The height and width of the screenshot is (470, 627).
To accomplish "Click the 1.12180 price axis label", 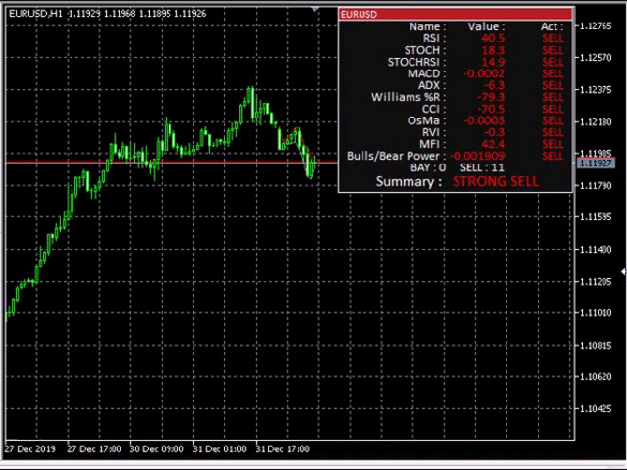I will pyautogui.click(x=596, y=121).
